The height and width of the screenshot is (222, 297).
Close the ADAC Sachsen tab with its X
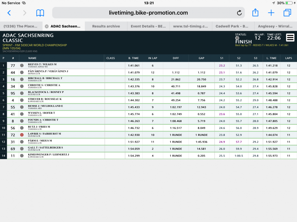(x=47, y=26)
